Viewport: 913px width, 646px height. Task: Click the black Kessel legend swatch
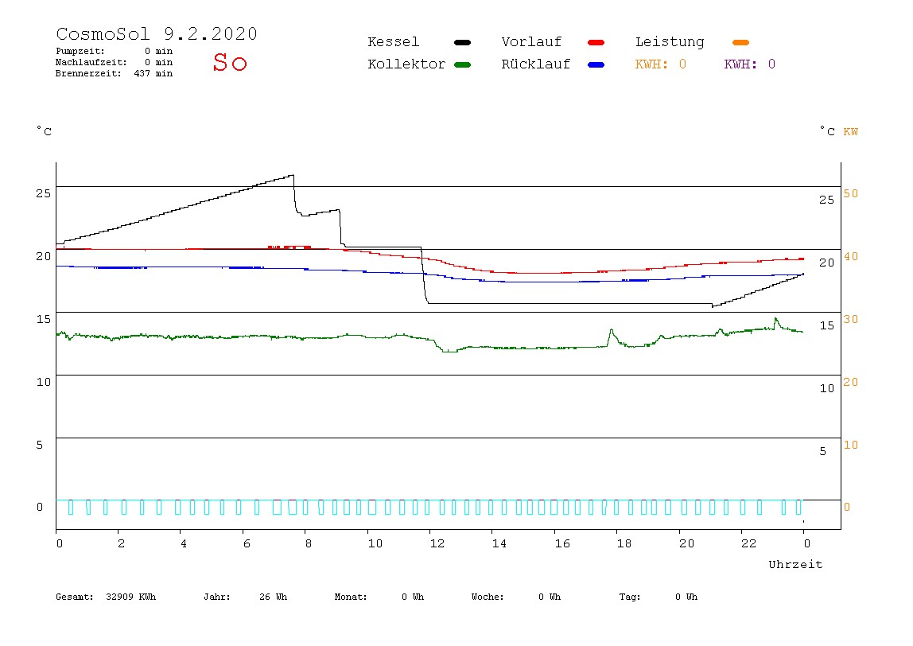(x=462, y=42)
